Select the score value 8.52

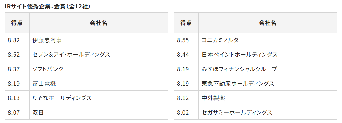click(14, 55)
